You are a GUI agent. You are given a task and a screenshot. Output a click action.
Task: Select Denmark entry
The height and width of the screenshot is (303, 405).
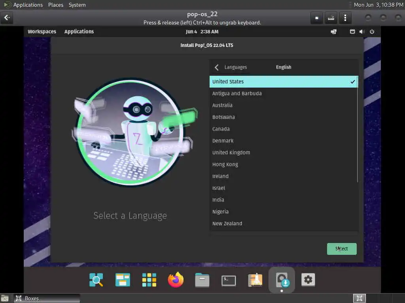(284, 141)
